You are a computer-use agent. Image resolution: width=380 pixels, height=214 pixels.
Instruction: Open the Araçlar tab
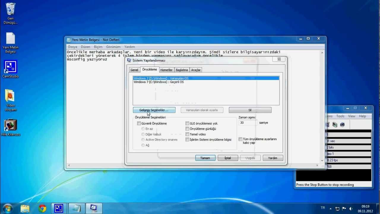point(196,70)
